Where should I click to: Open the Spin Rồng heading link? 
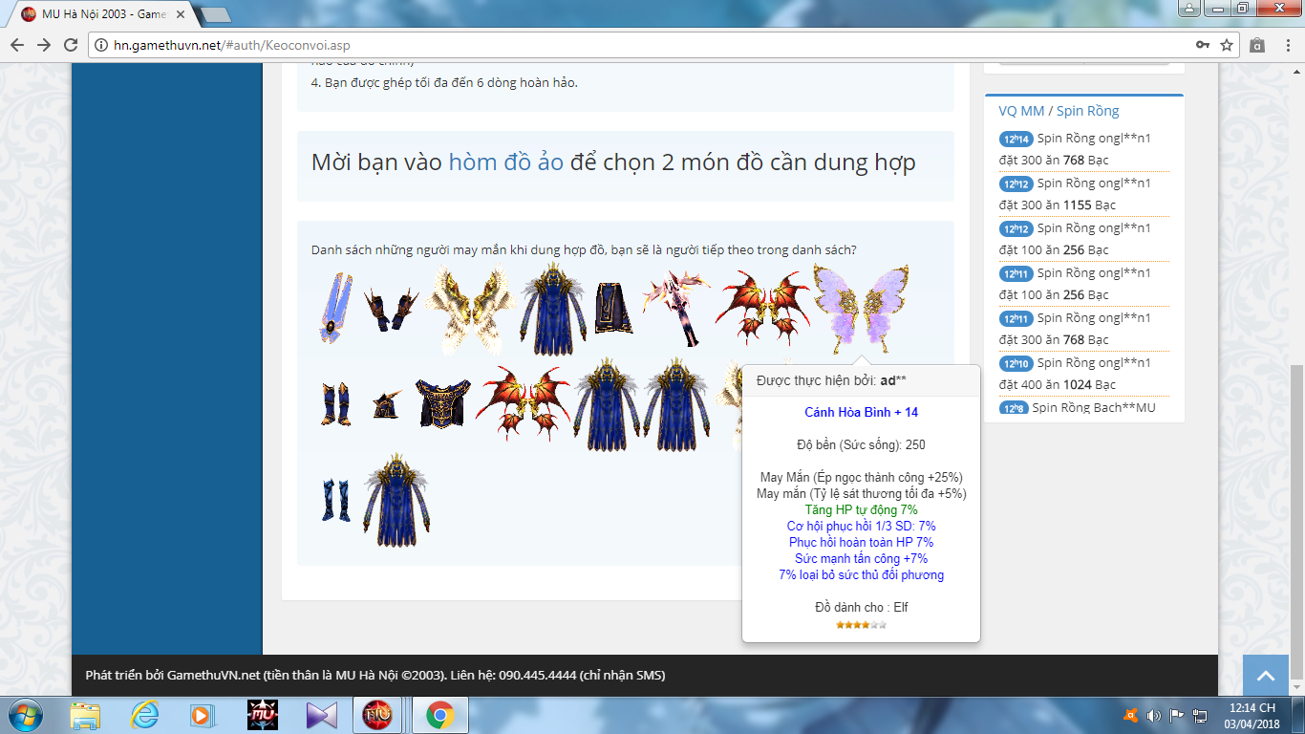pyautogui.click(x=1087, y=111)
